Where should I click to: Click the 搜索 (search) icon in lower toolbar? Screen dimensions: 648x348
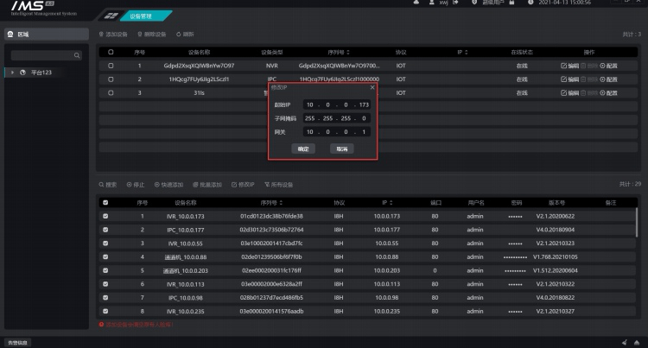coord(101,185)
